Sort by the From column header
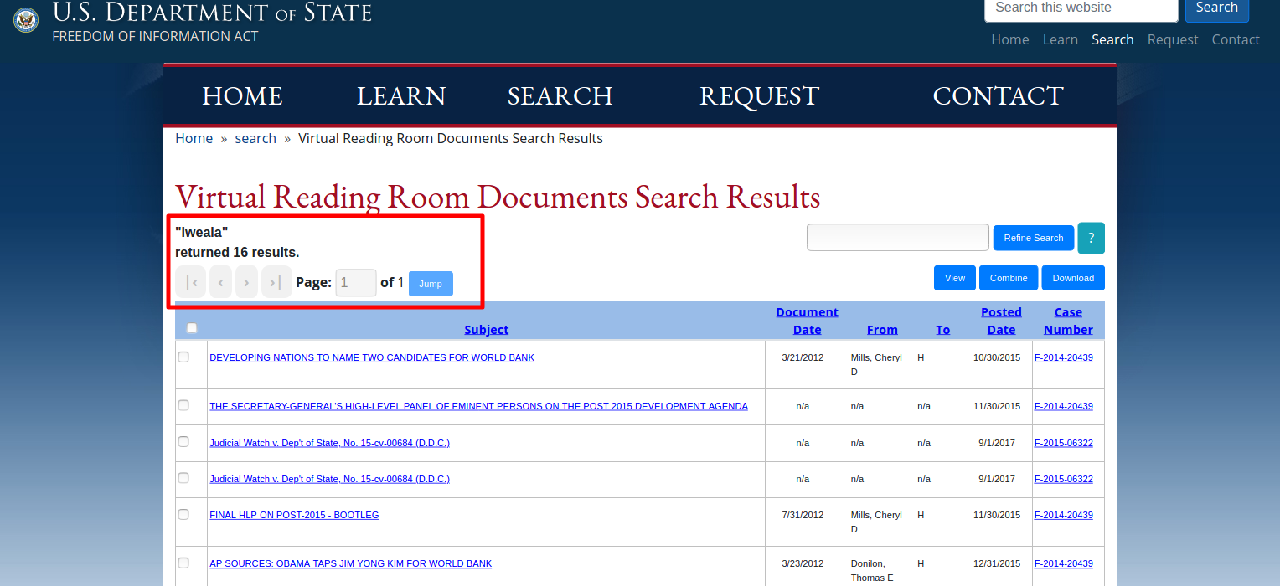 tap(882, 330)
